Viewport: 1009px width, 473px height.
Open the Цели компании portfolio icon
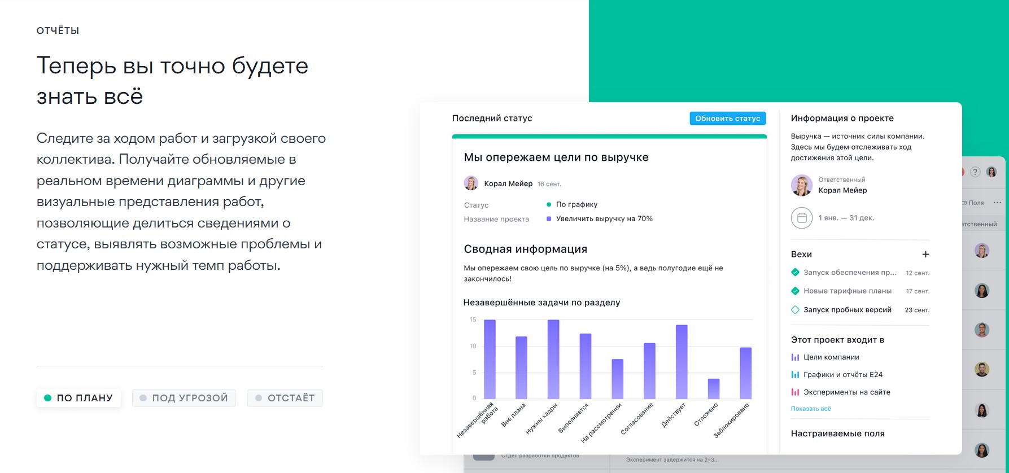[x=795, y=357]
